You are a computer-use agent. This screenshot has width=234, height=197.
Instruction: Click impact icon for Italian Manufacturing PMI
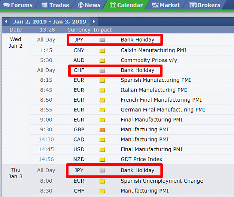click(x=102, y=90)
